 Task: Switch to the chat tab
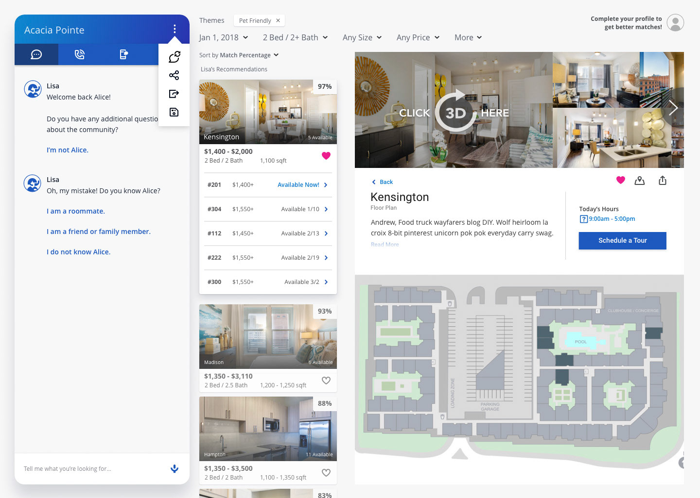[x=36, y=54]
